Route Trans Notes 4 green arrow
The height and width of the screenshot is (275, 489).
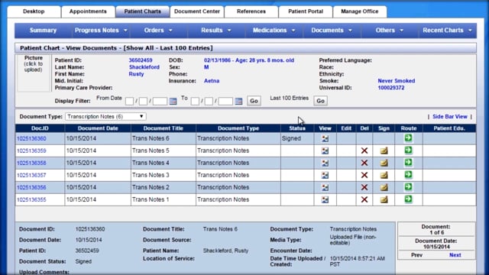pyautogui.click(x=408, y=162)
